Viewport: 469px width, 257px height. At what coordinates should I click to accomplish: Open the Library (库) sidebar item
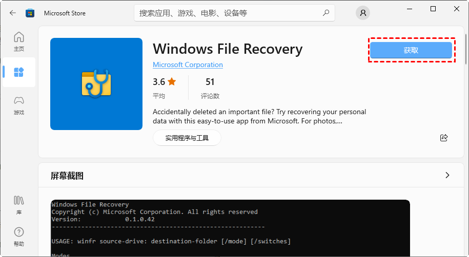[x=19, y=205]
